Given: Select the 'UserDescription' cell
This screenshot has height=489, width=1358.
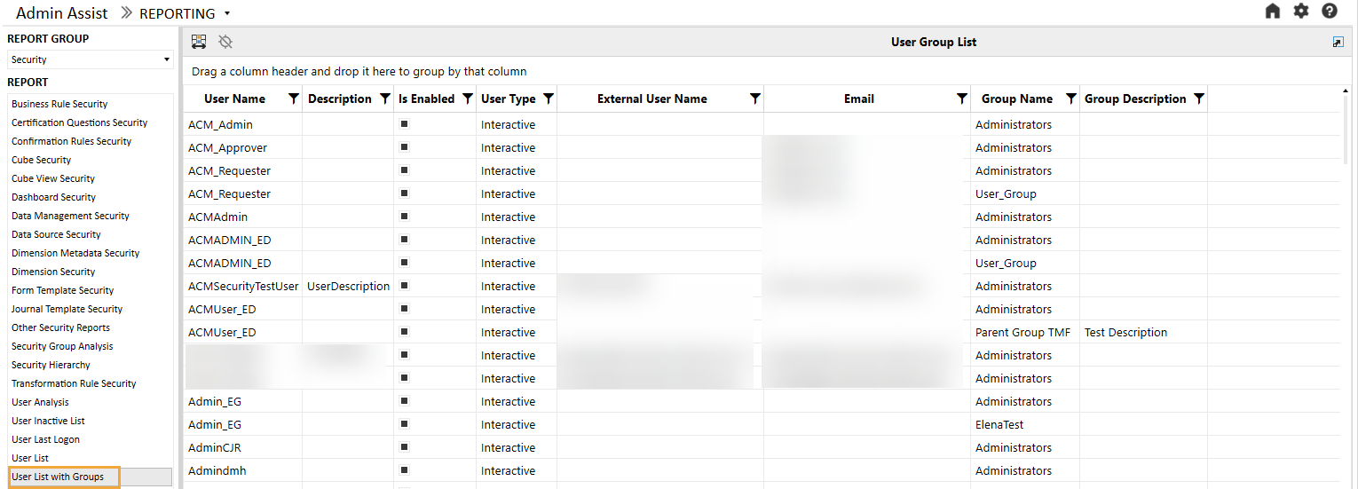Looking at the screenshot, I should coord(348,286).
